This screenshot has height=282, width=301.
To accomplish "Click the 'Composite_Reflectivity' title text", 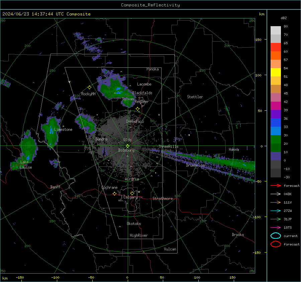I will pos(150,5).
